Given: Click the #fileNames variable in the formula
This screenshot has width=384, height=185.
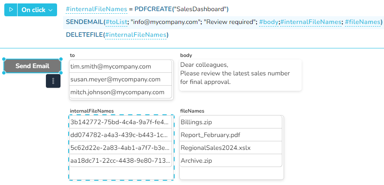Looking at the screenshot, I should 362,22.
